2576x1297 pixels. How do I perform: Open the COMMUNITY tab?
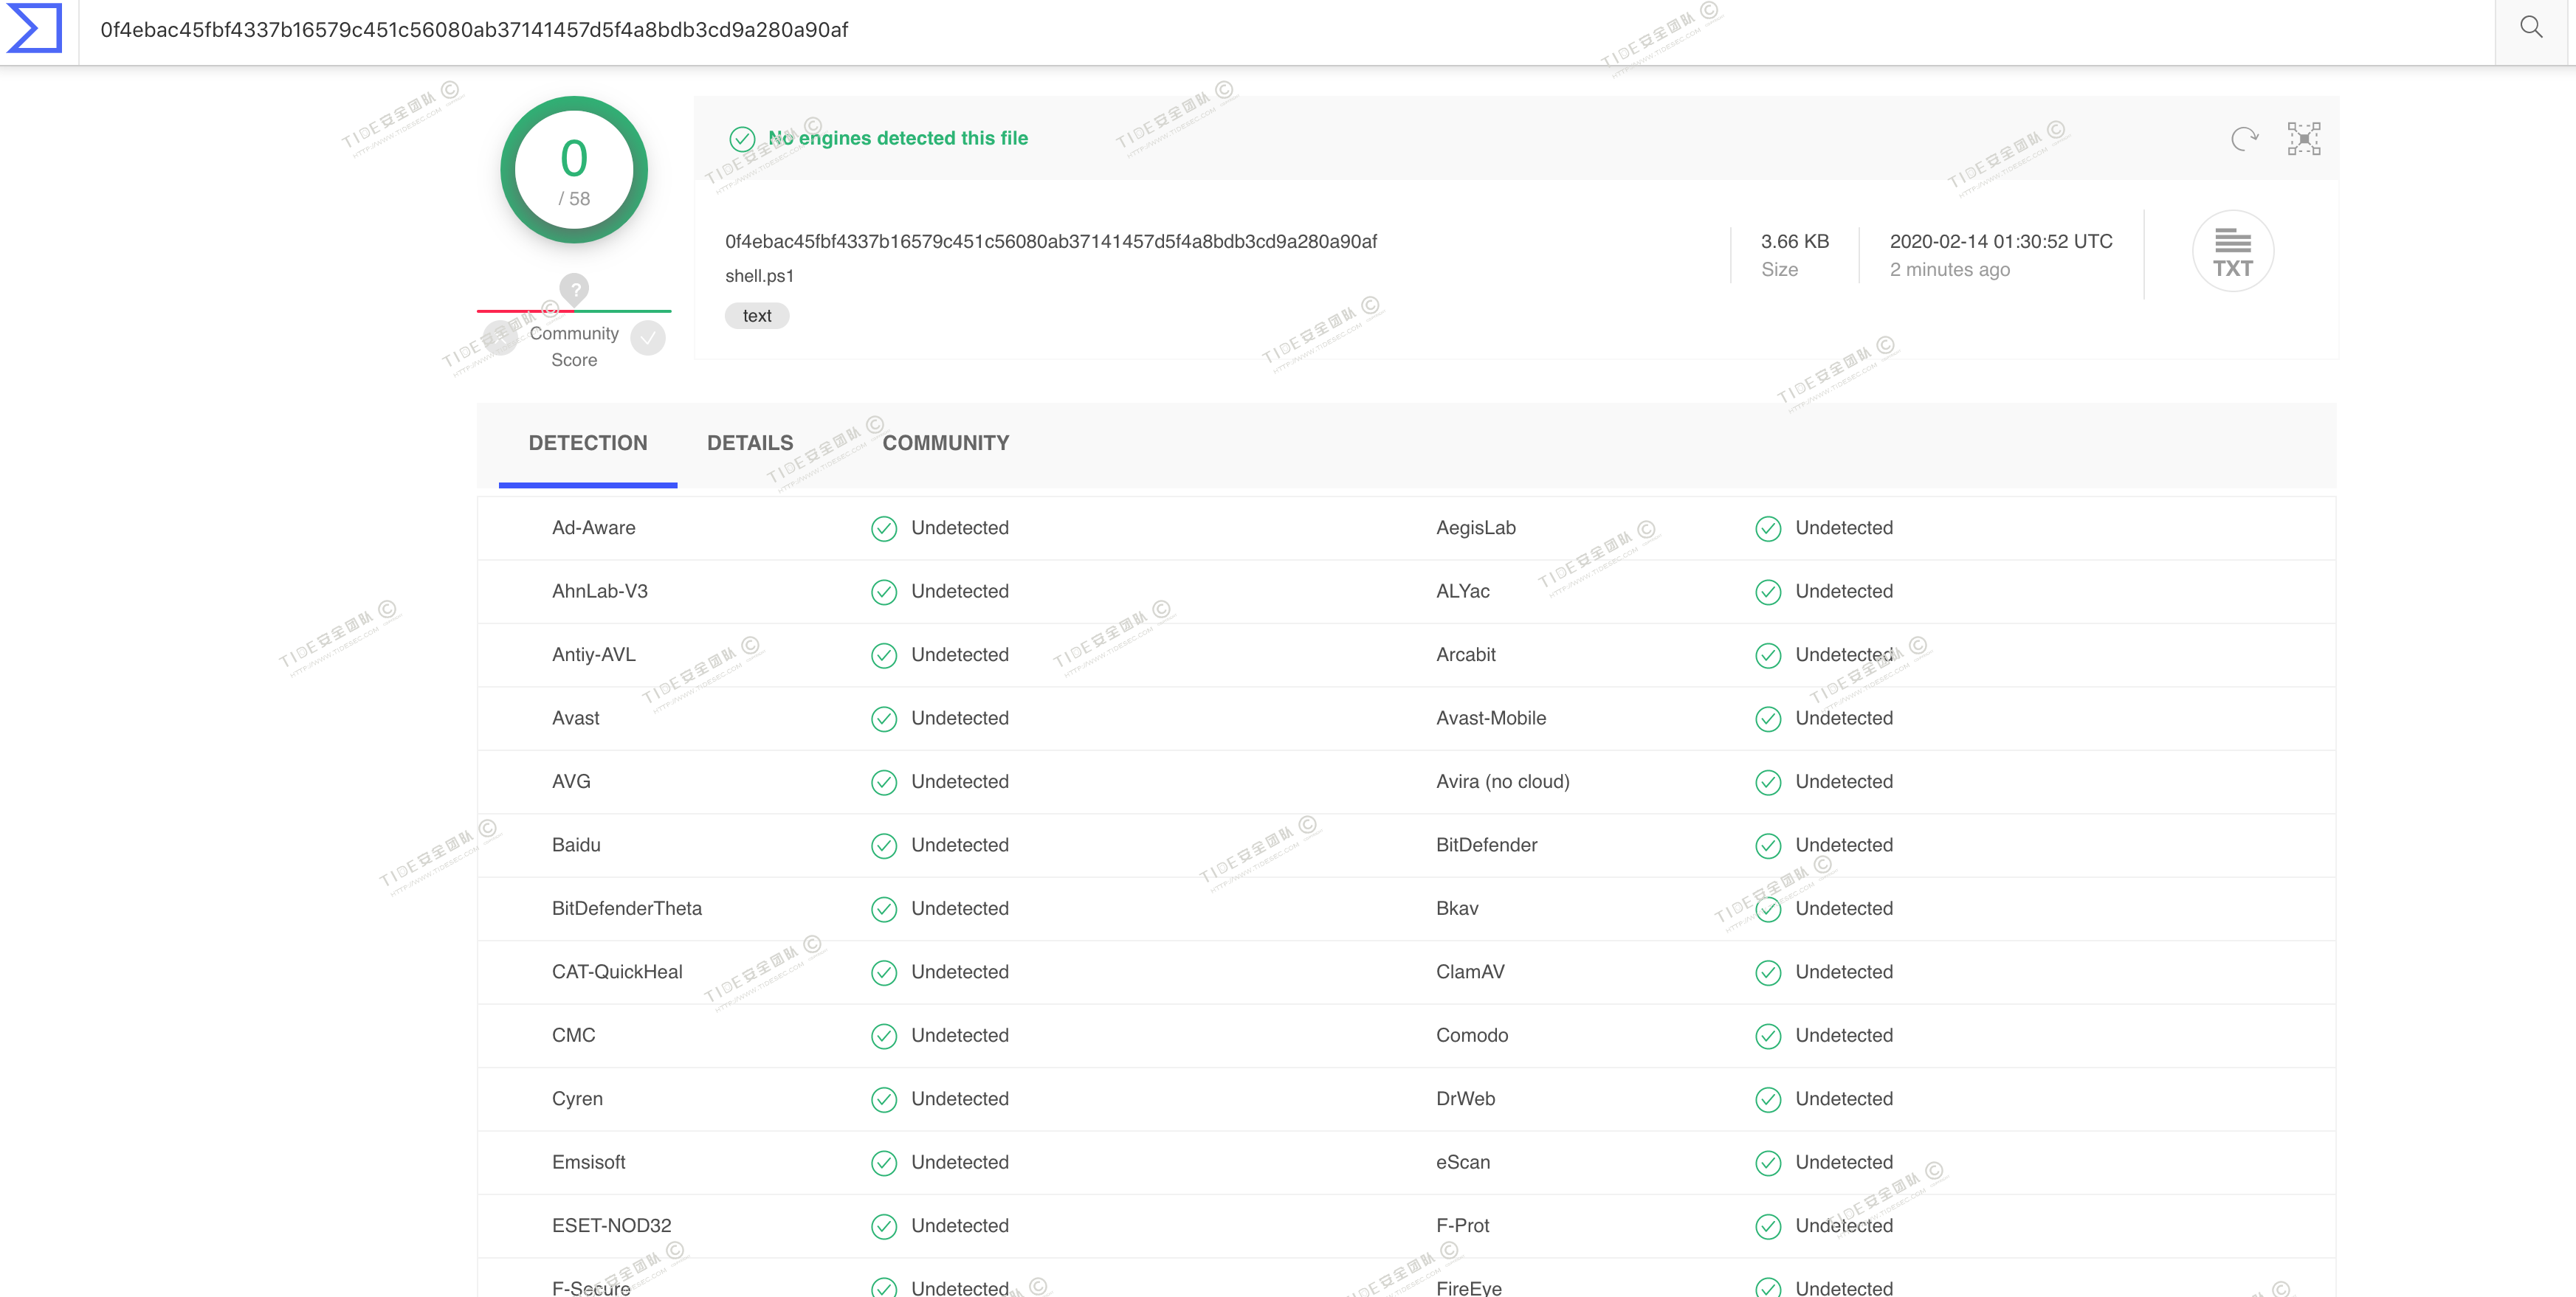pyautogui.click(x=945, y=443)
